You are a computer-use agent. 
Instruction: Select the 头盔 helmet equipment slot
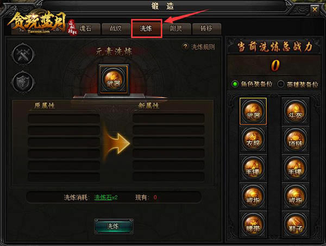(x=295, y=111)
